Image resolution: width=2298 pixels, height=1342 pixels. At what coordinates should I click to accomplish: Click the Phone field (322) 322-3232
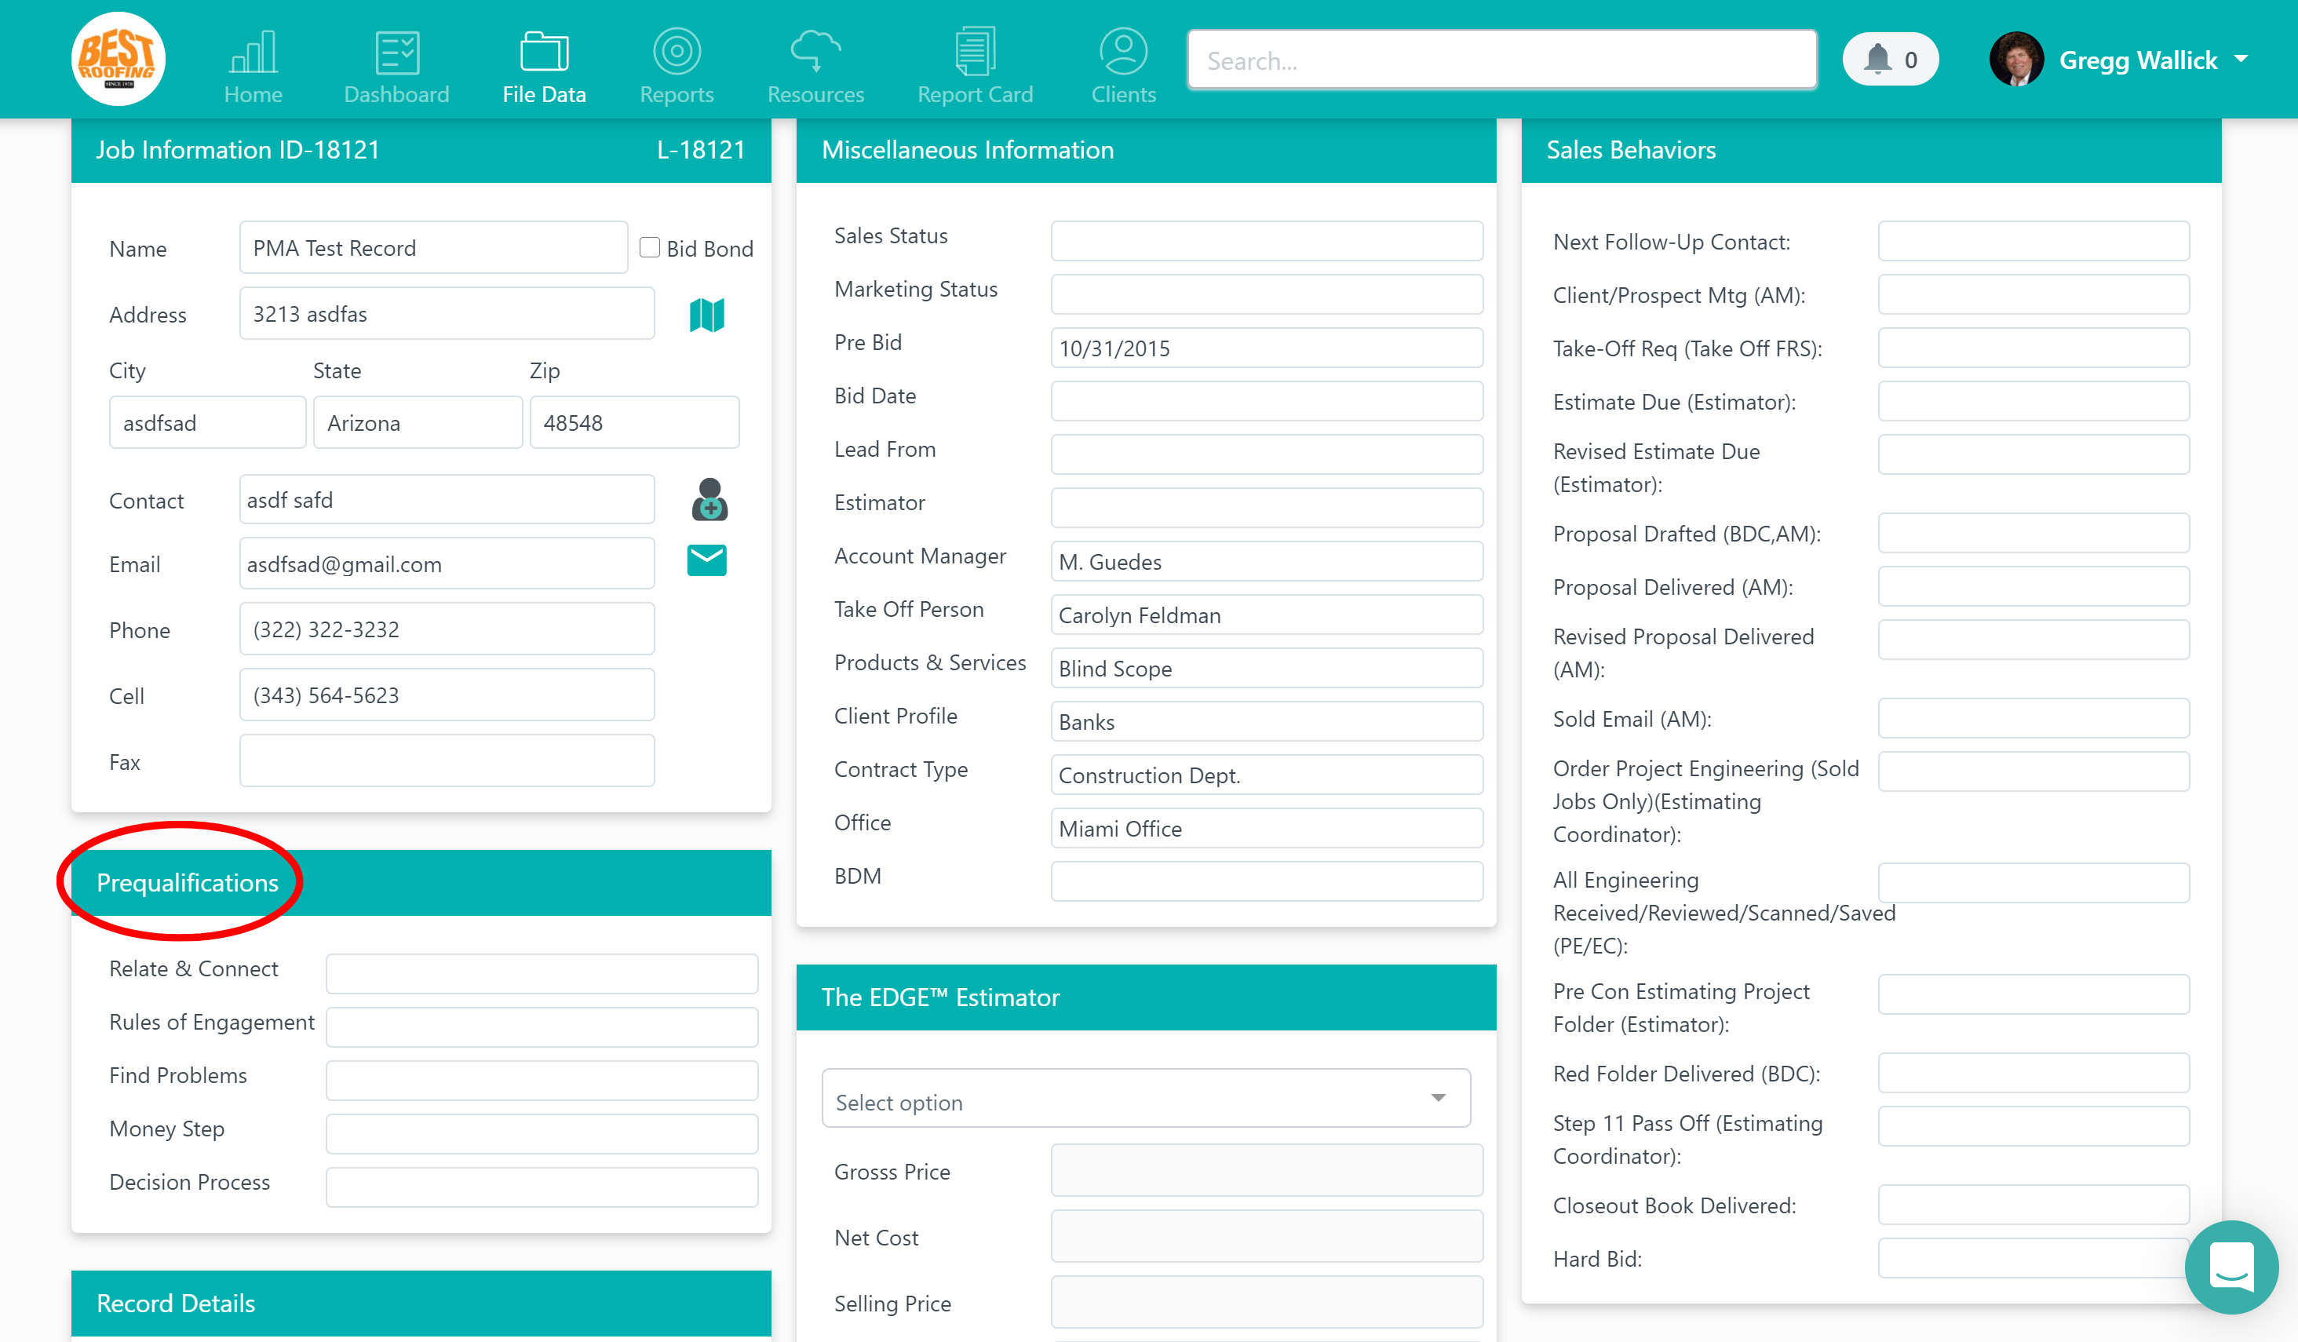[x=447, y=628]
